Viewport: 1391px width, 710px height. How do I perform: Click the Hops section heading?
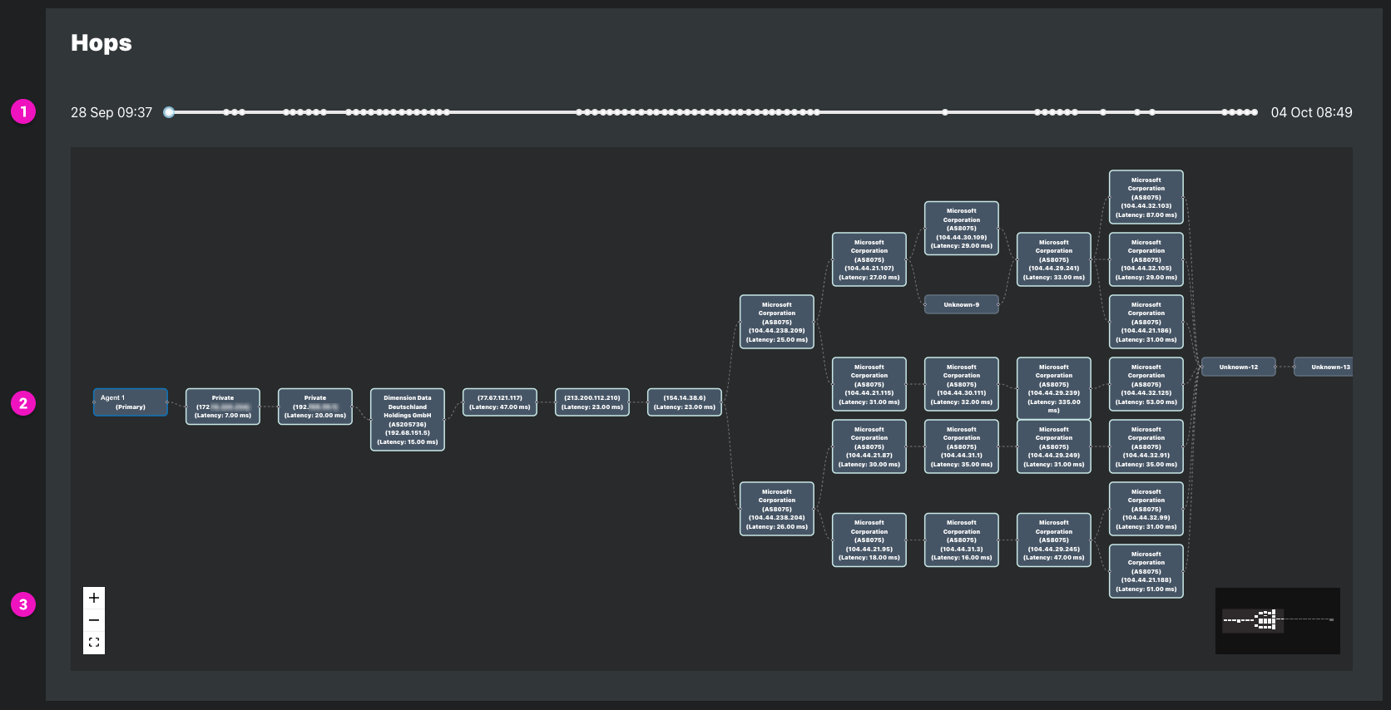tap(101, 42)
